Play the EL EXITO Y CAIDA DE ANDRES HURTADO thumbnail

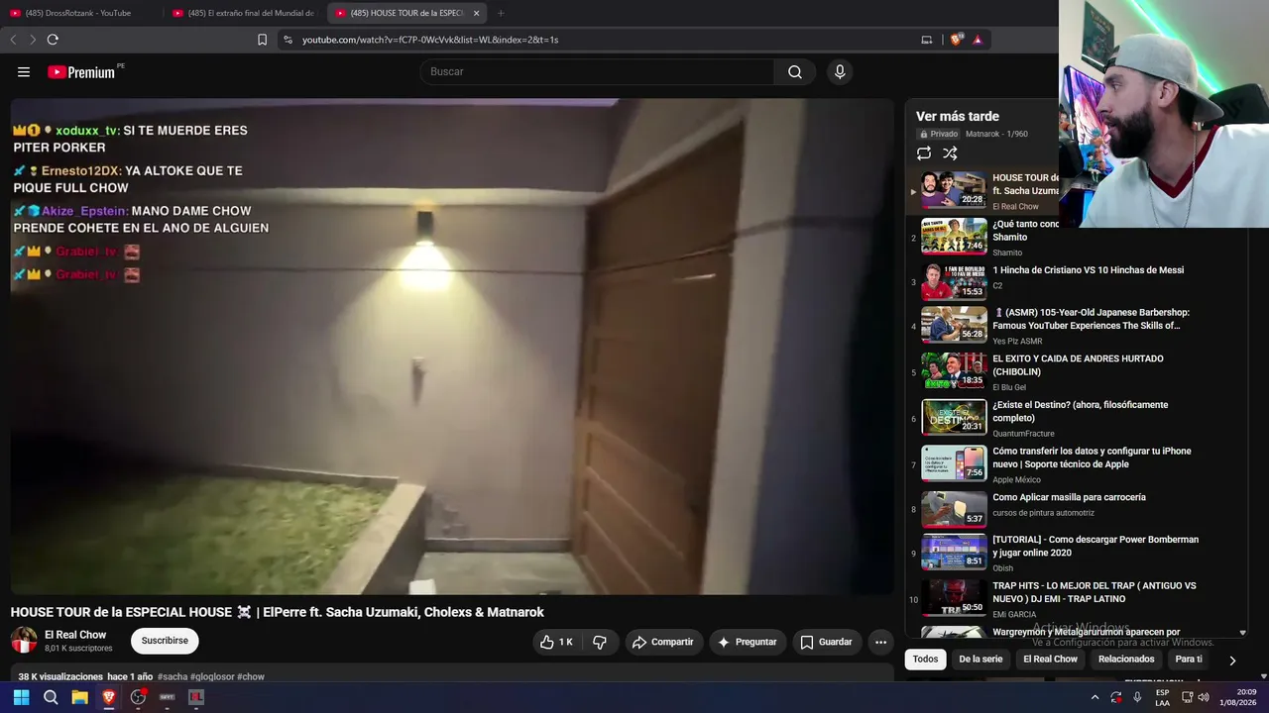pyautogui.click(x=954, y=371)
